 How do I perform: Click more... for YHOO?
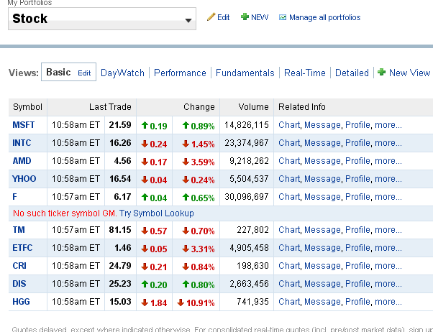click(x=388, y=178)
